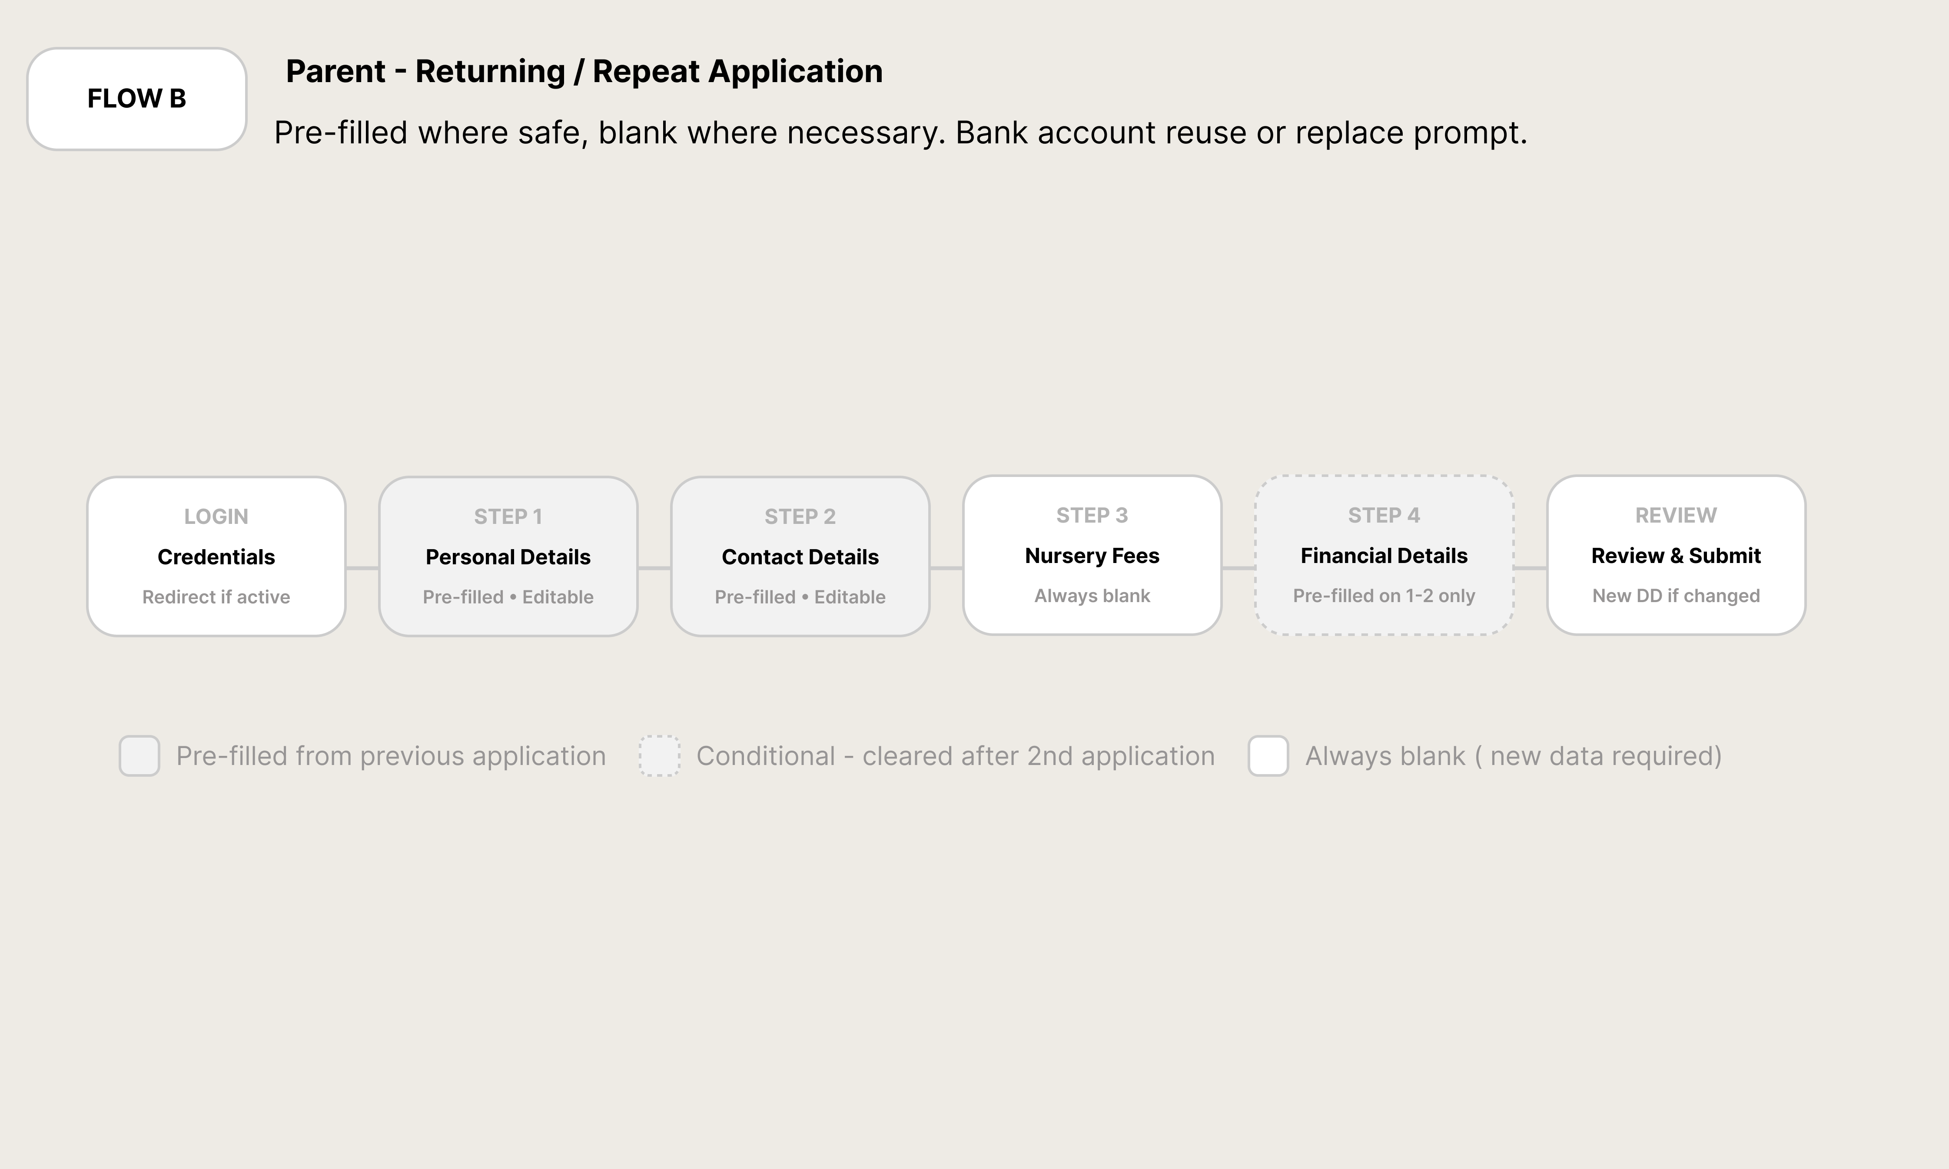
Task: Click the "New DD if changed" note
Action: coord(1676,596)
